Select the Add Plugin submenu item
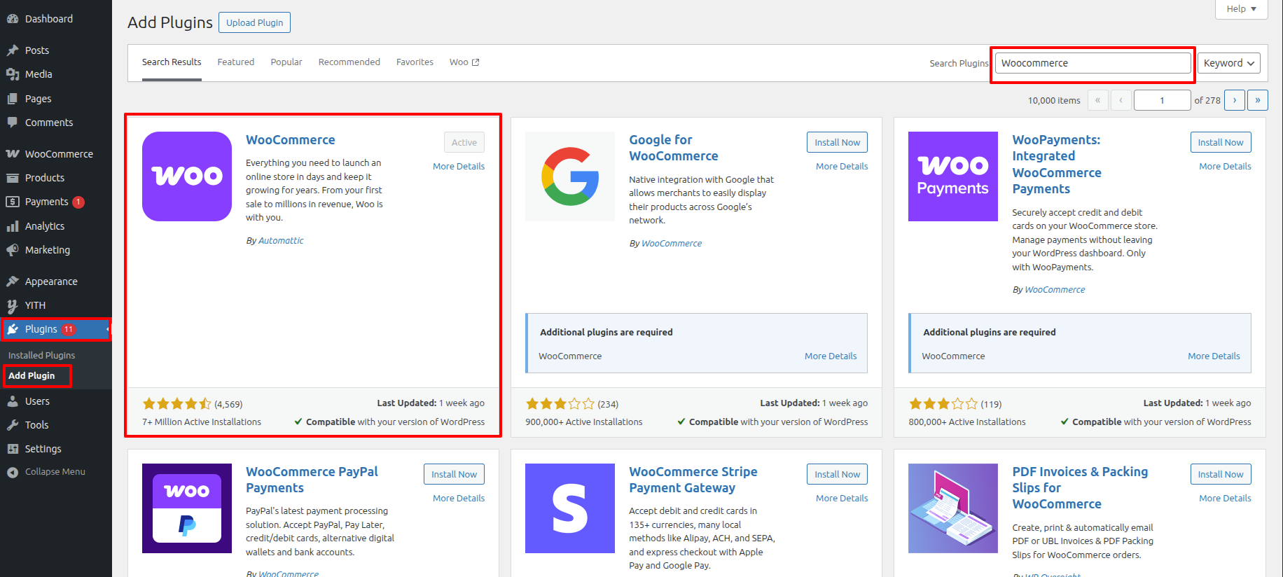1283x577 pixels. 32,375
